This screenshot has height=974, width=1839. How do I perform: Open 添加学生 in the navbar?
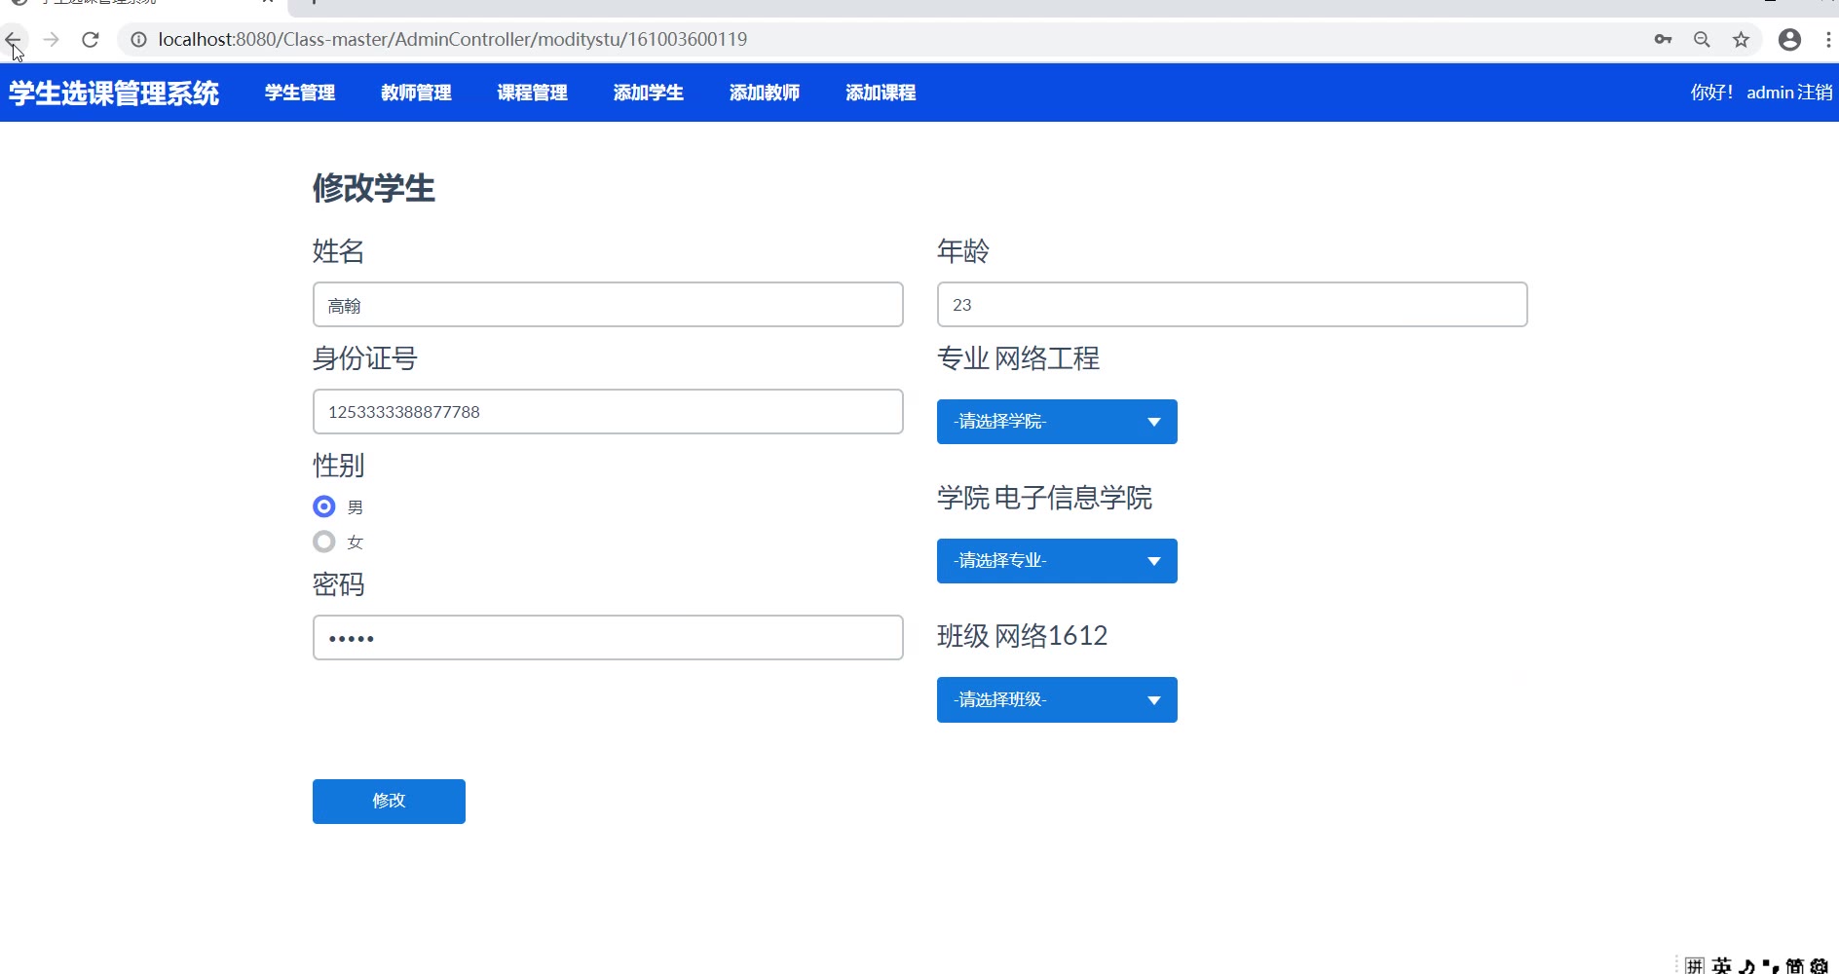(x=648, y=93)
